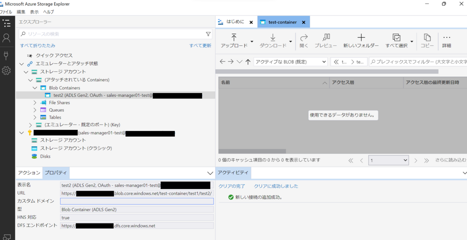This screenshot has width=467, height=240.
Task: Open the recent locations down-chevron
Action: pyautogui.click(x=239, y=62)
